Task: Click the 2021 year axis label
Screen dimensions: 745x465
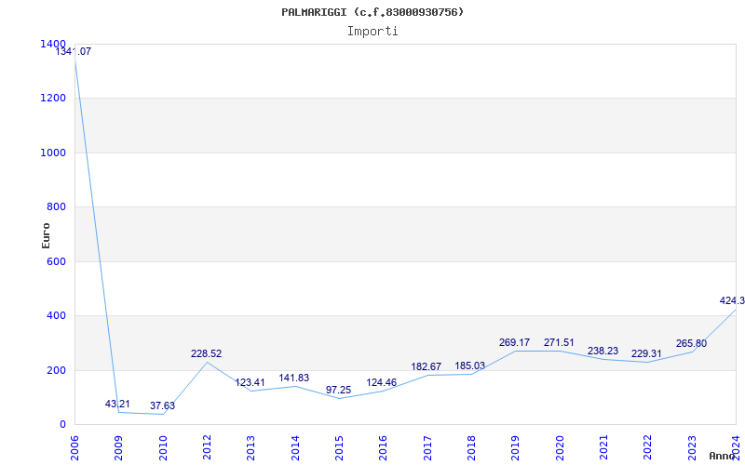Action: 603,448
